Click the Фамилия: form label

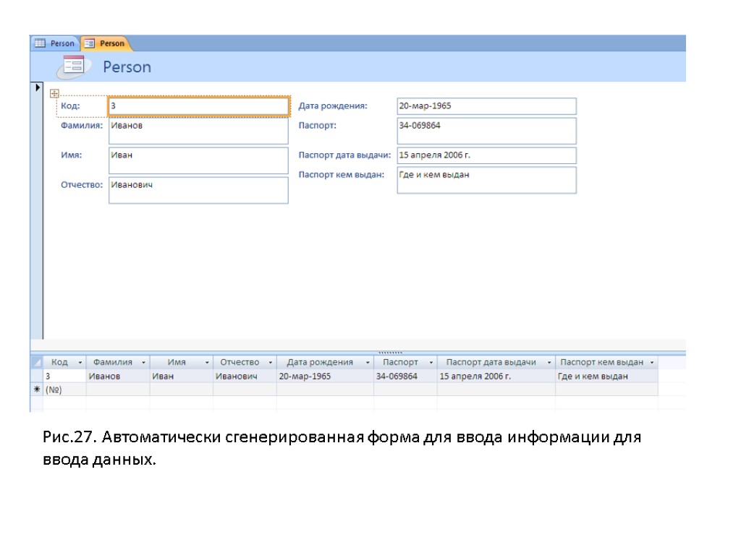81,126
